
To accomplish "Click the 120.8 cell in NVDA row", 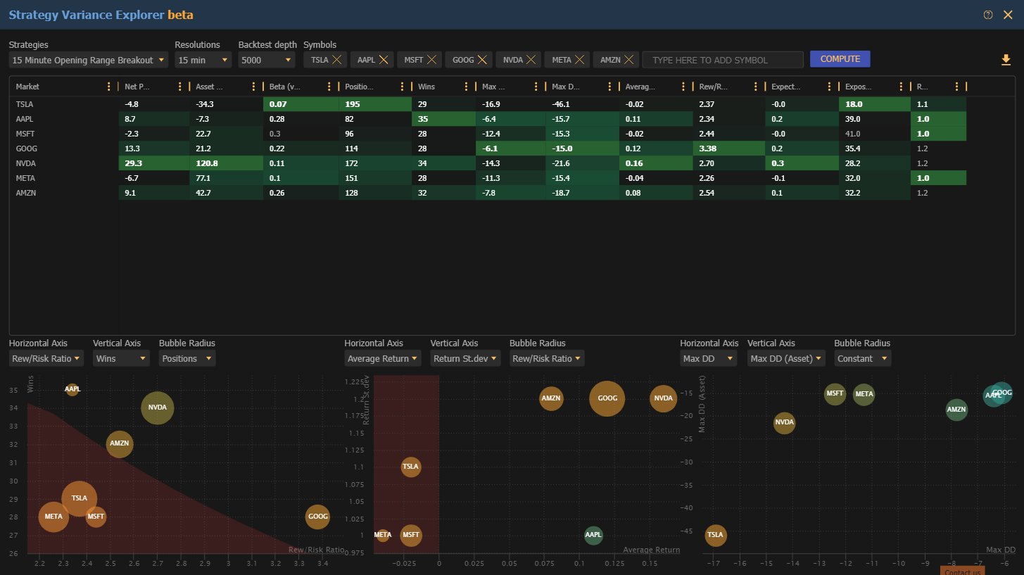I will point(227,162).
